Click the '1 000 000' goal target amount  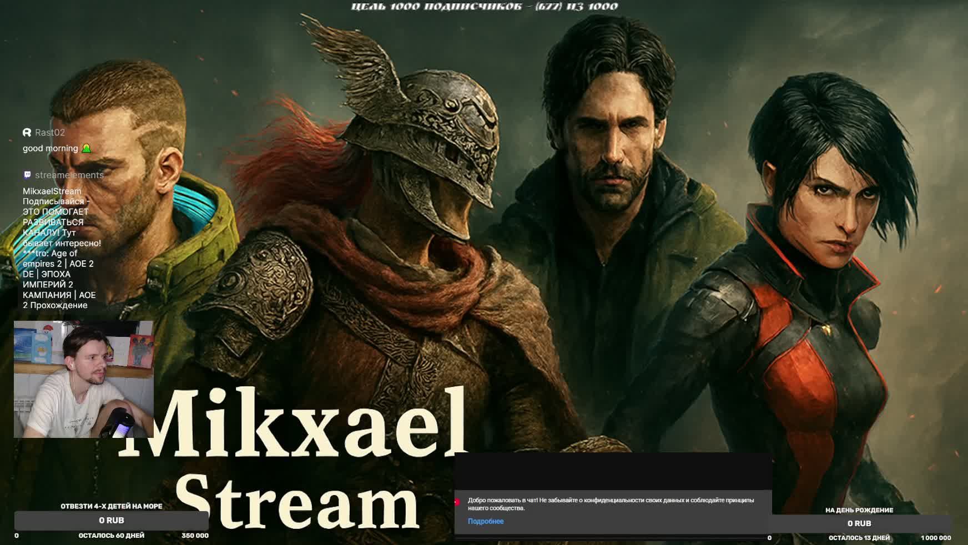click(936, 538)
